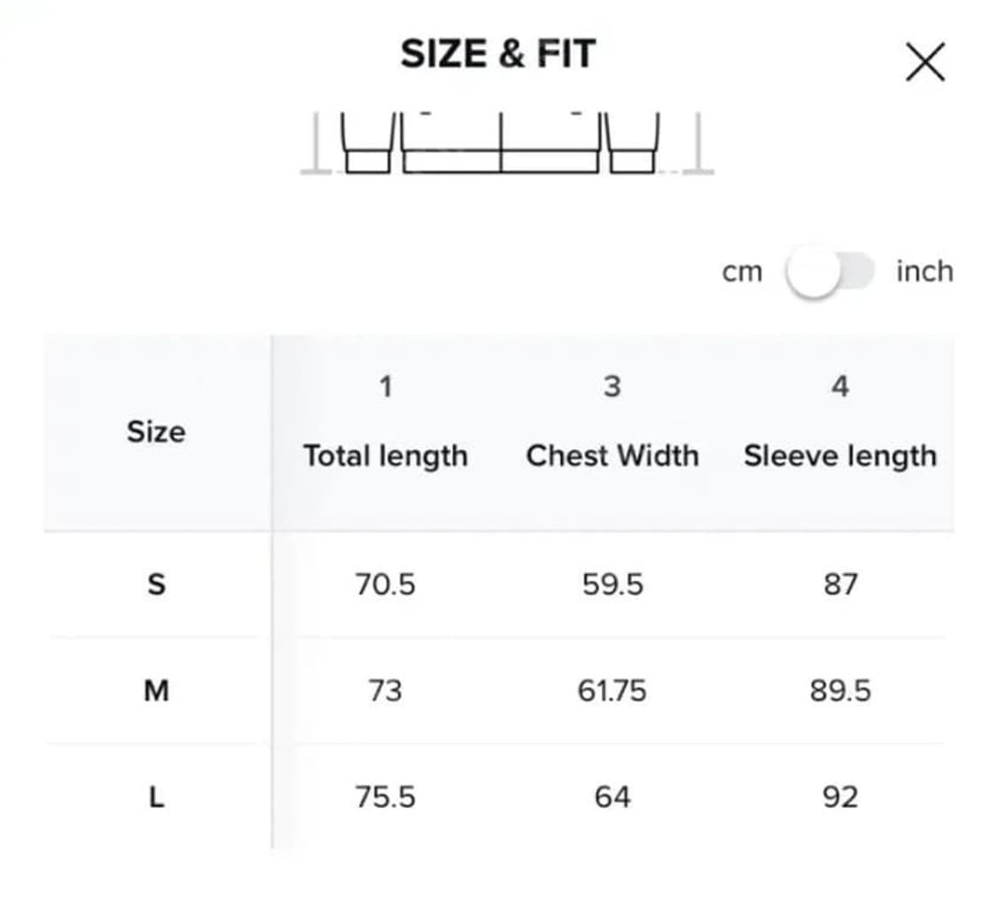Select the S size row label

156,585
